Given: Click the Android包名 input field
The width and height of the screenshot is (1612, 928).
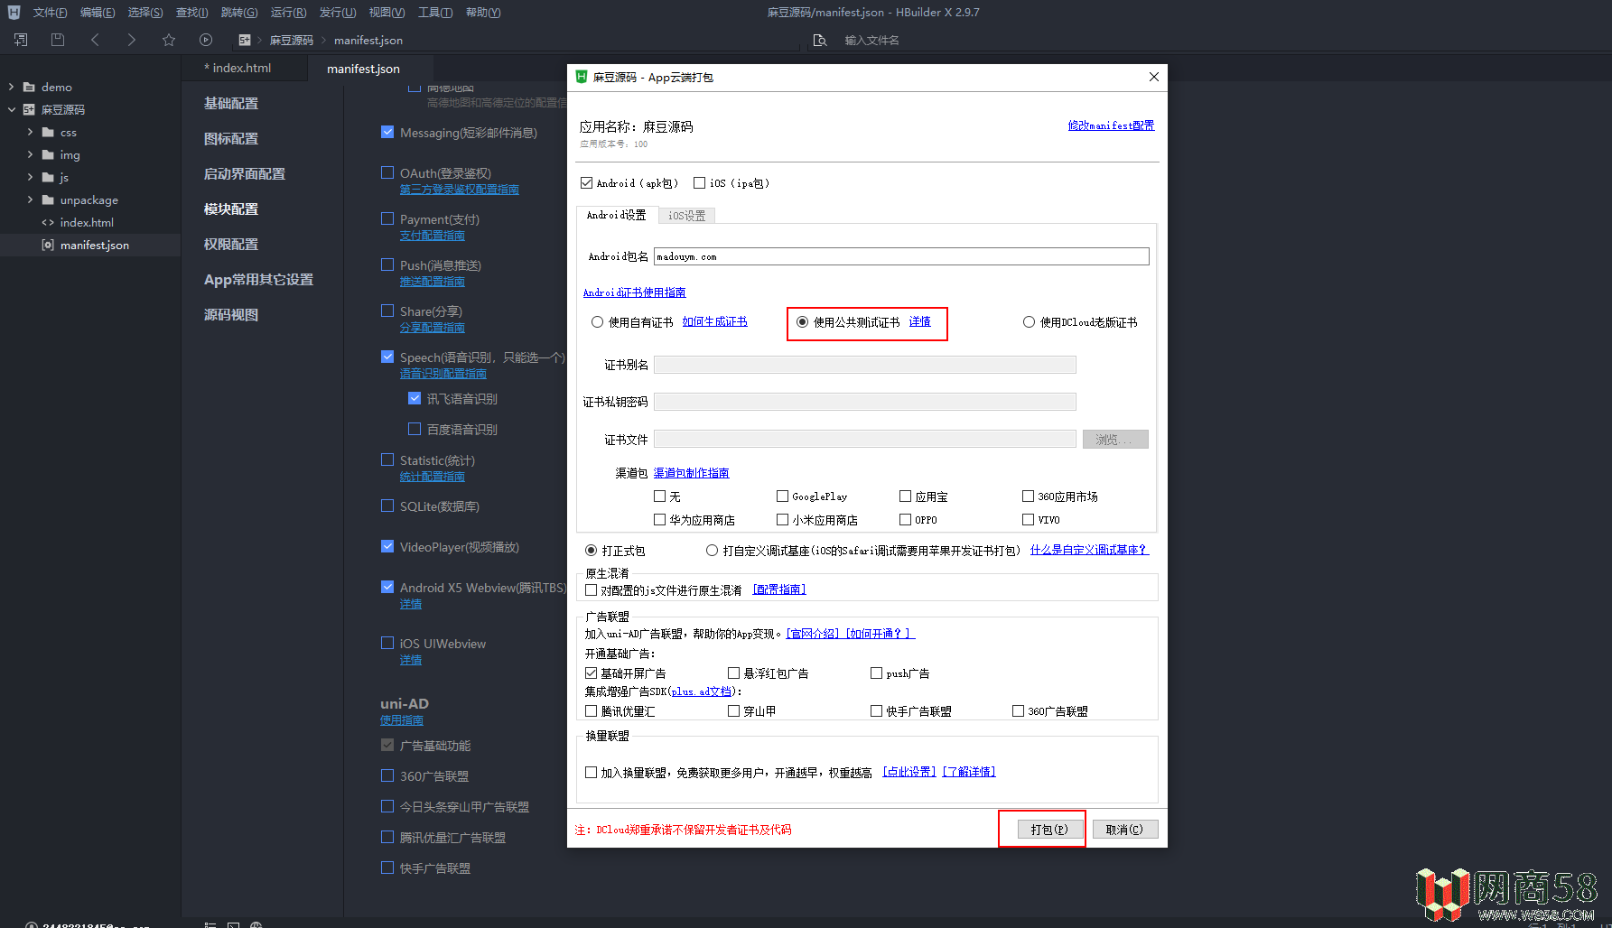Looking at the screenshot, I should (901, 256).
